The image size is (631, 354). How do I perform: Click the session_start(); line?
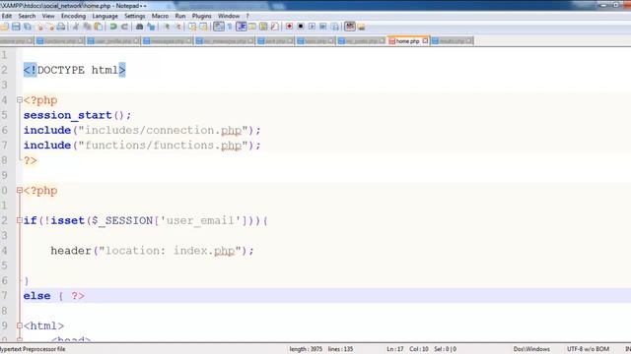pos(77,115)
